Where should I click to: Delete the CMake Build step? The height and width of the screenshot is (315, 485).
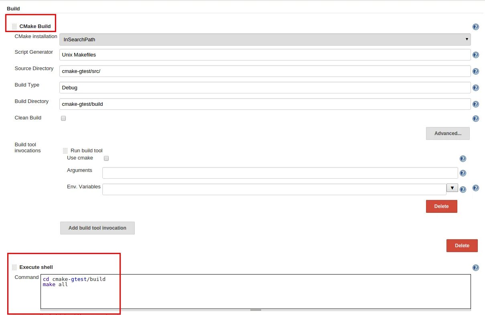(462, 245)
